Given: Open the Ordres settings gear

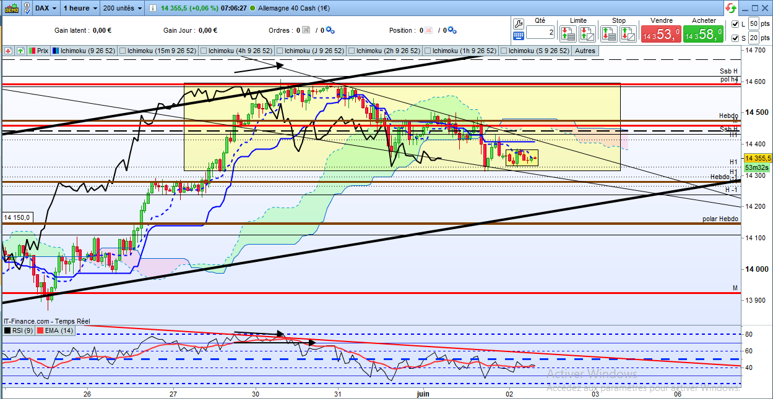Looking at the screenshot, I should coord(330,30).
